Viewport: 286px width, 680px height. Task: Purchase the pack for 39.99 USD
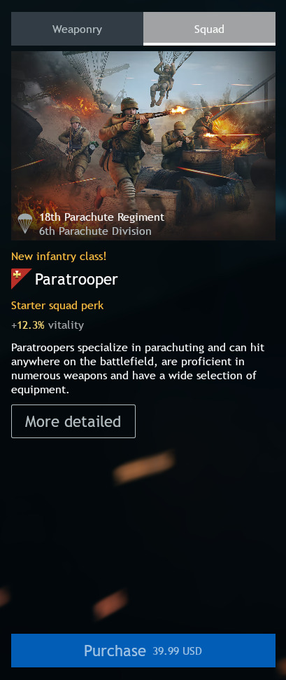coord(143,651)
